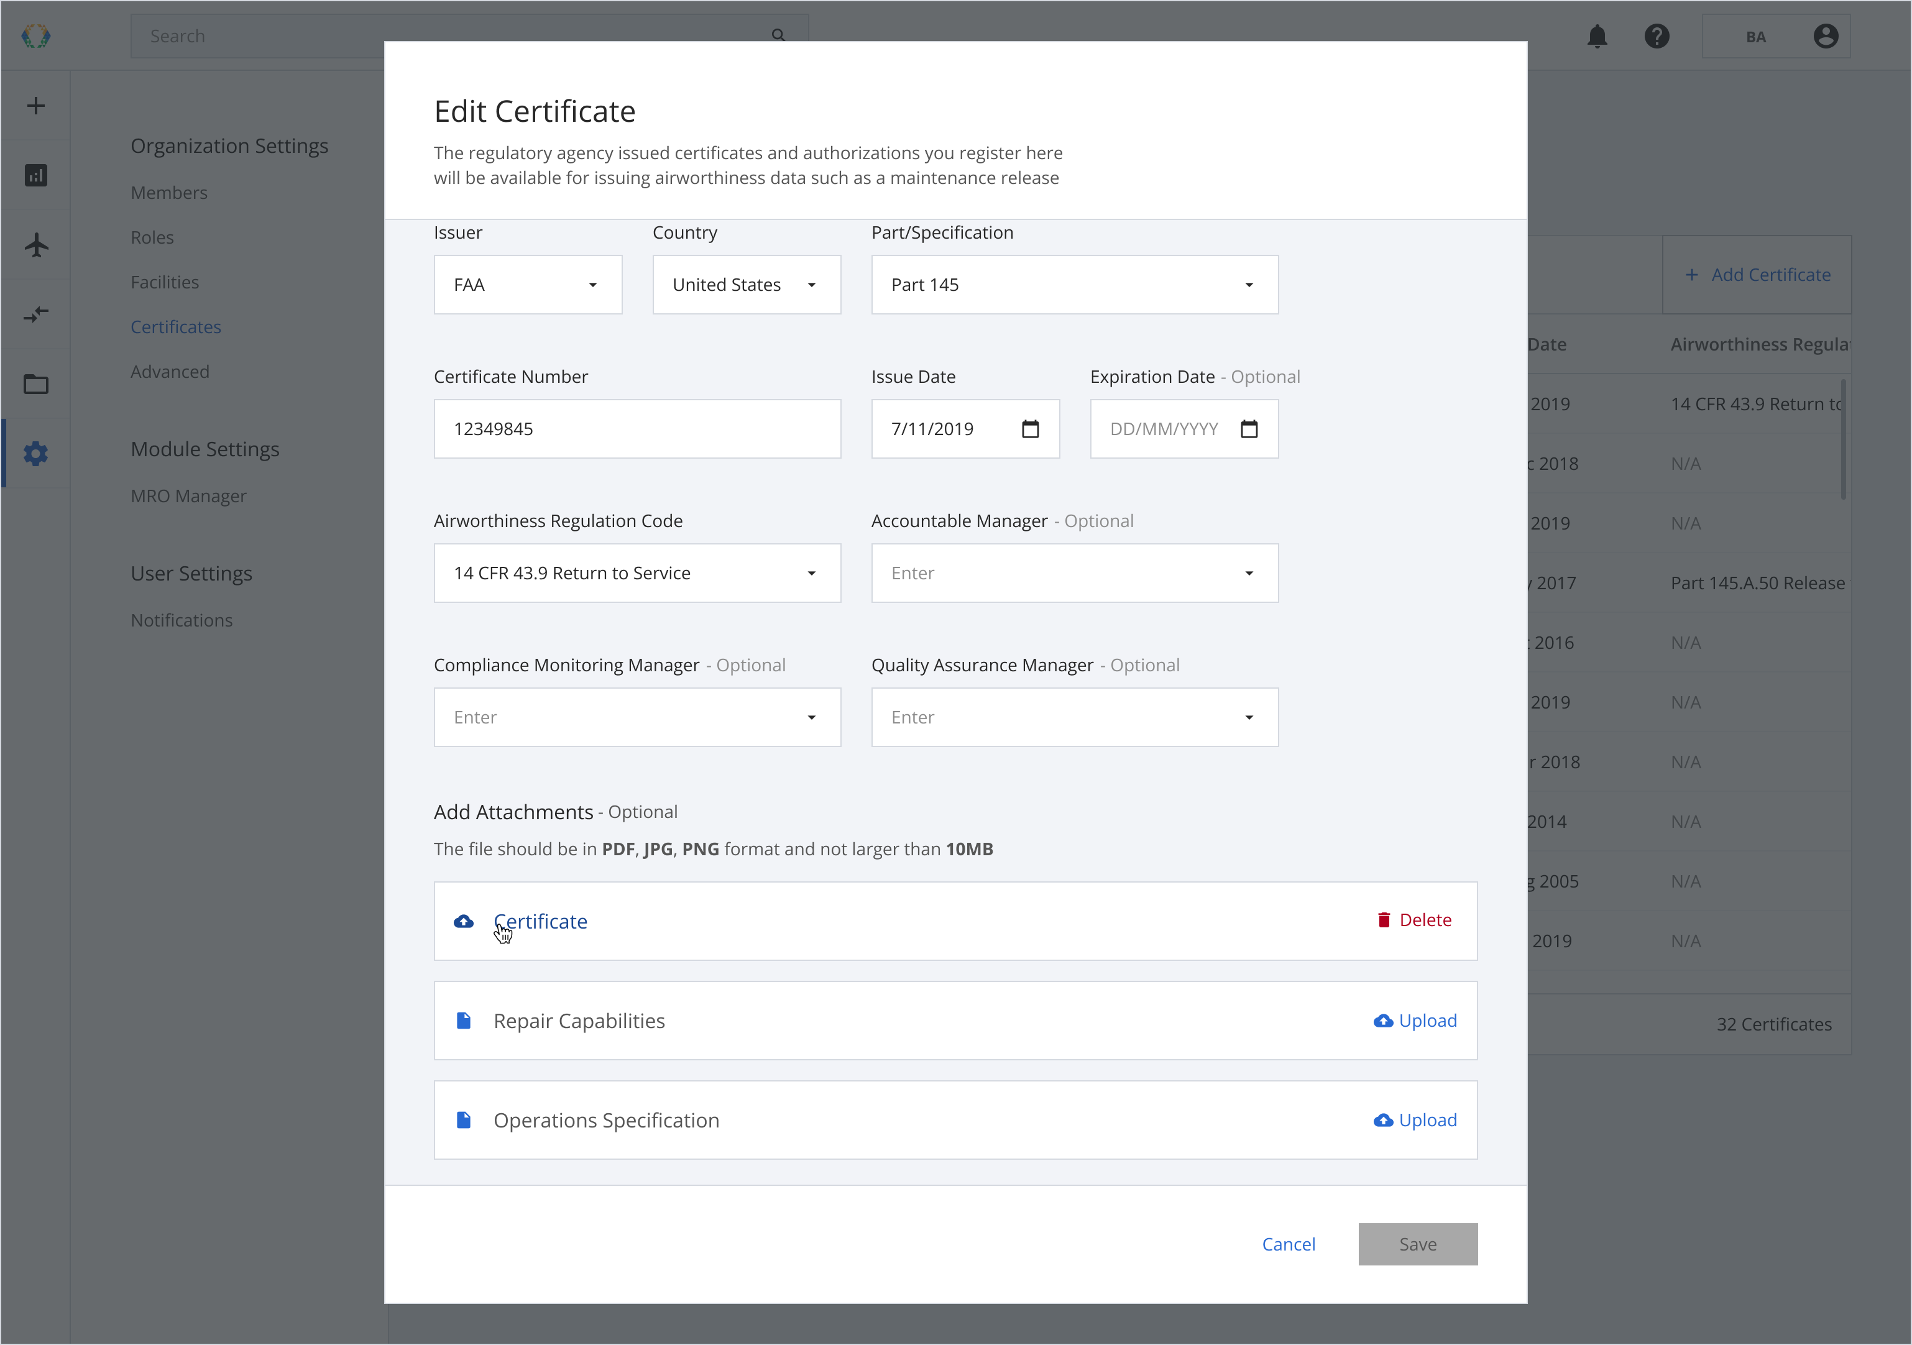
Task: Click '14 CFR 43.9 Return' table cell
Action: click(1756, 404)
